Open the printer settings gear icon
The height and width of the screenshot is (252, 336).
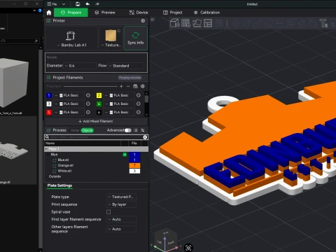(143, 21)
